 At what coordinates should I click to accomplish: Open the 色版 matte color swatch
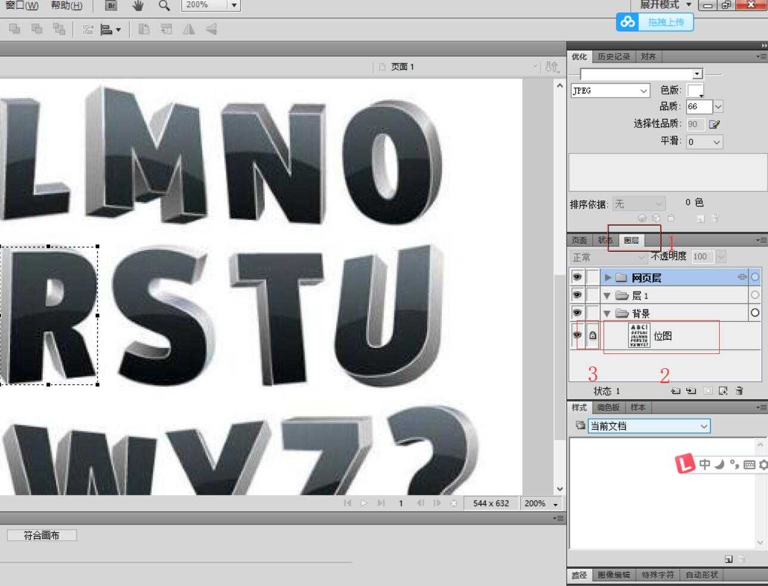[x=695, y=90]
